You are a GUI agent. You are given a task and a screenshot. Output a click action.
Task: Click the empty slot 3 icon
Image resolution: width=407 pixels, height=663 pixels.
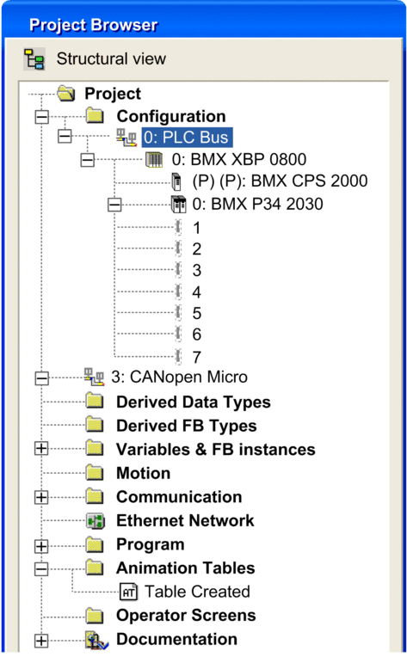tap(178, 270)
